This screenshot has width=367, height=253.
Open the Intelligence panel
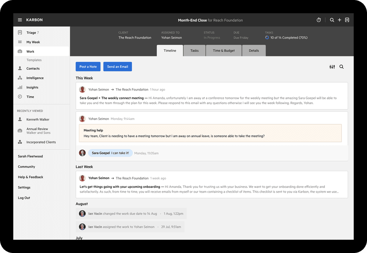(x=35, y=78)
